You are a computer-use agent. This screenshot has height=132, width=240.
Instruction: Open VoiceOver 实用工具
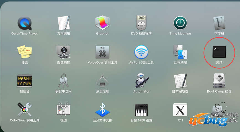(102, 52)
